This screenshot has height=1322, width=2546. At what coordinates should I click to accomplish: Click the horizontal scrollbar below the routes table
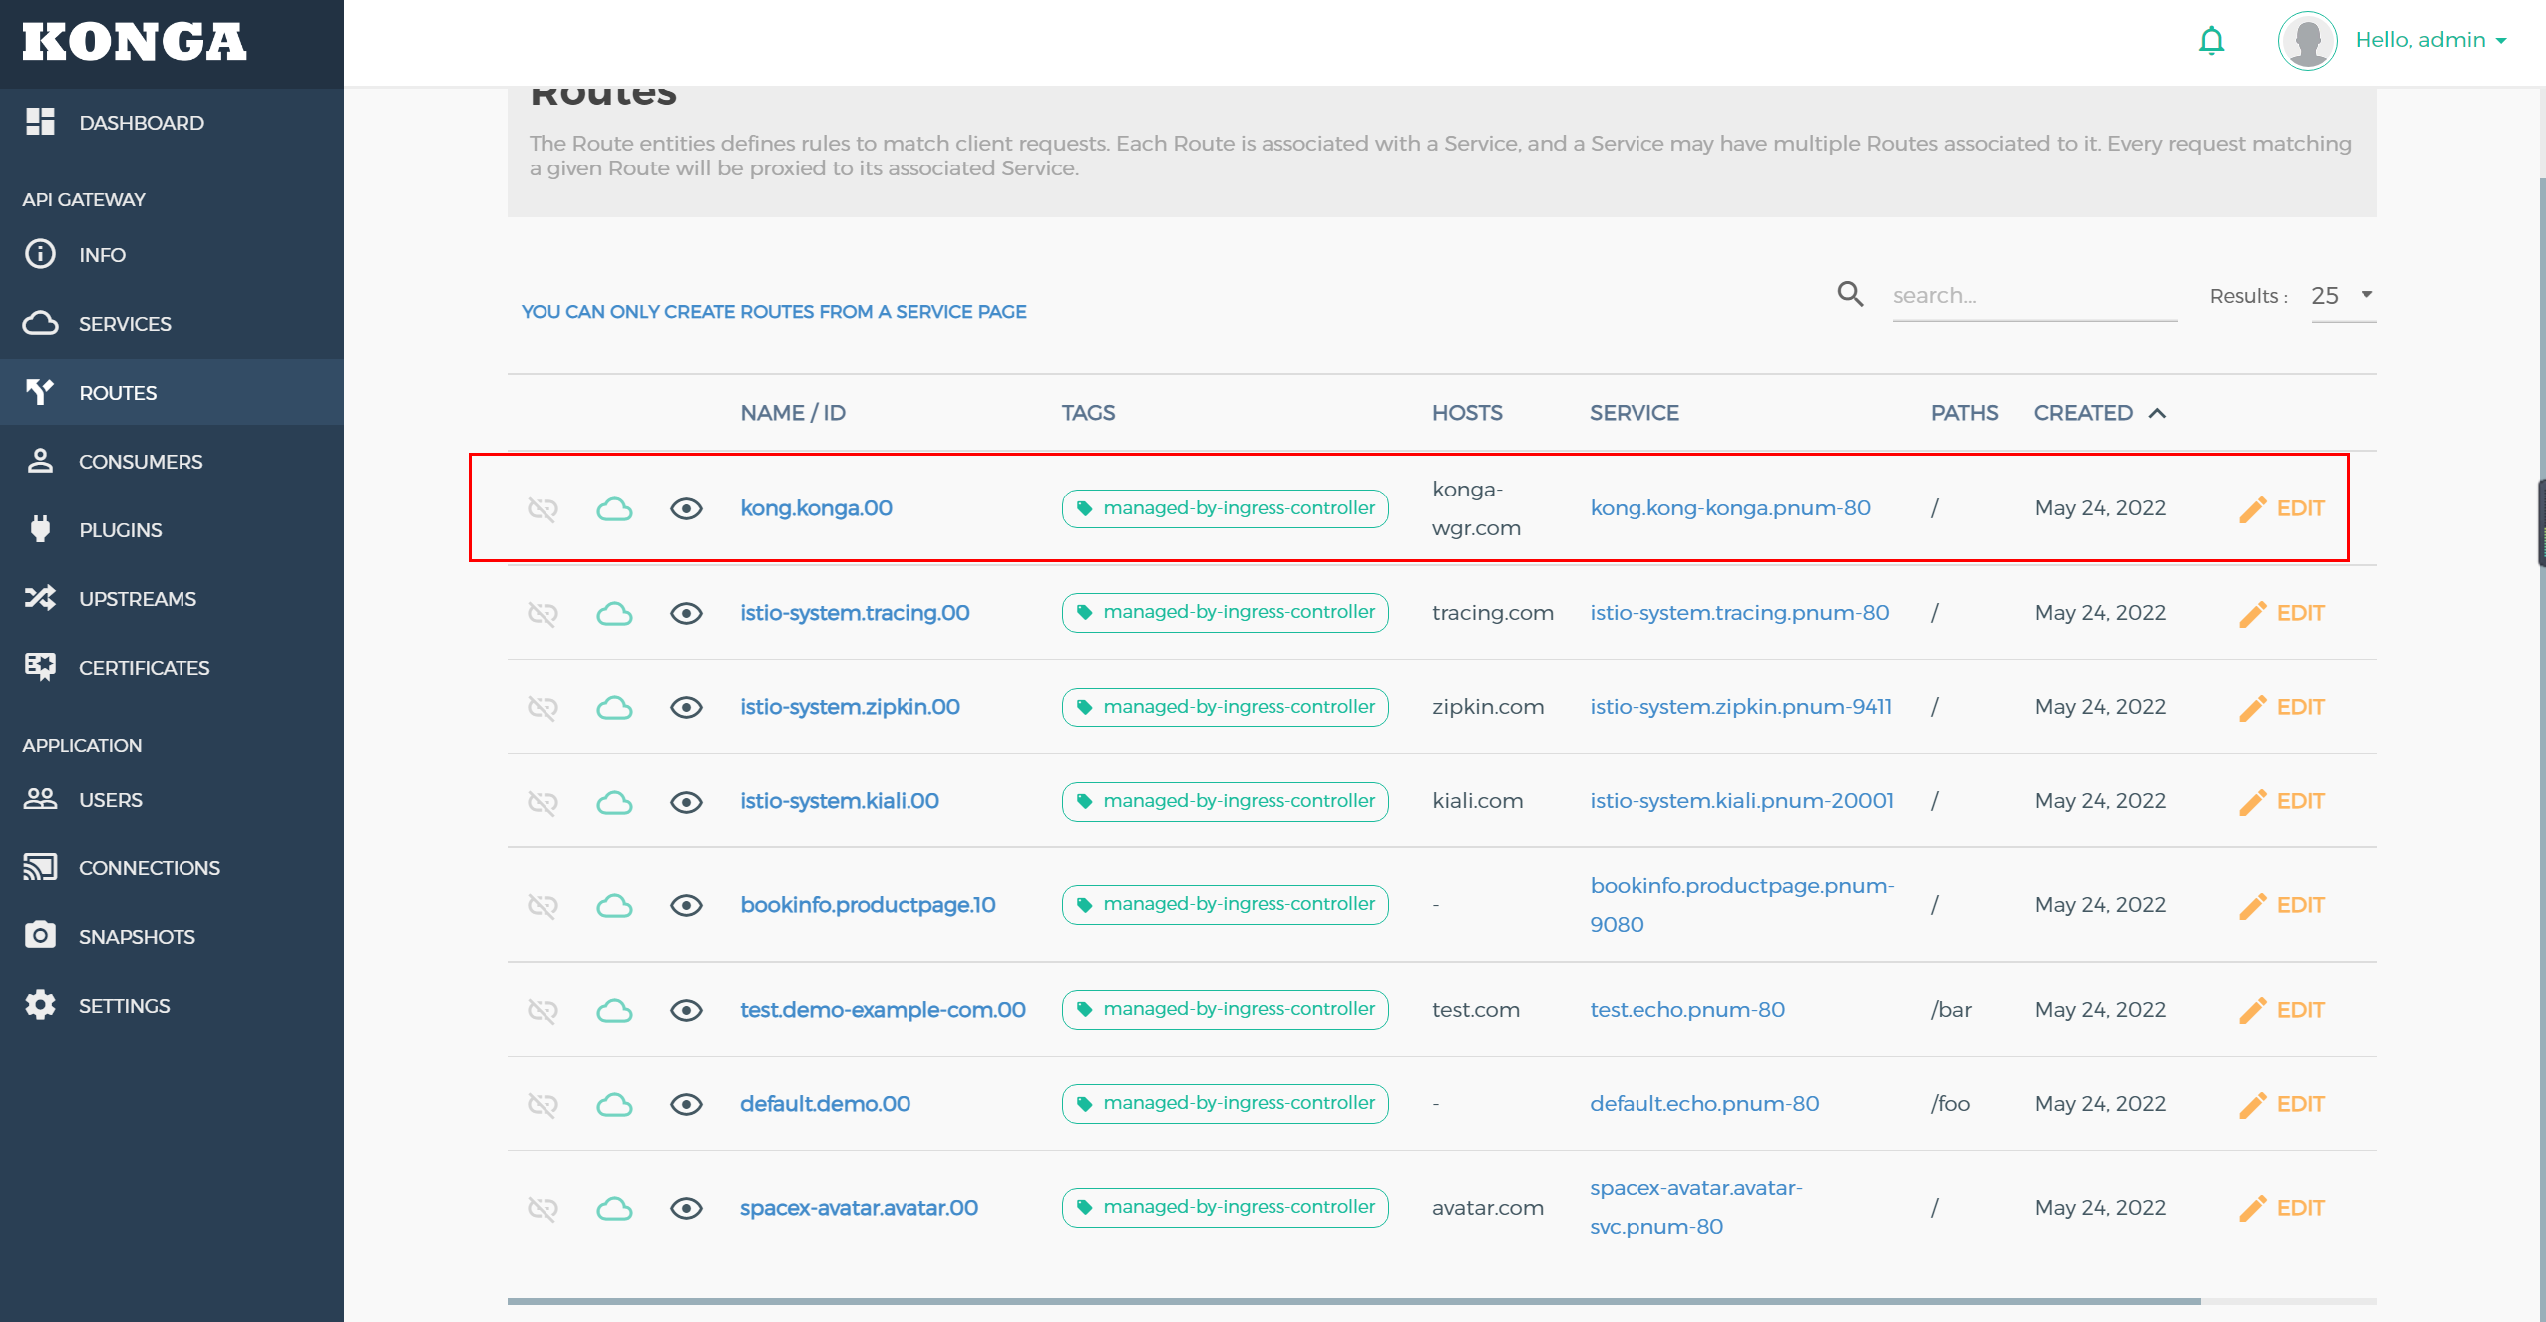[1352, 1301]
